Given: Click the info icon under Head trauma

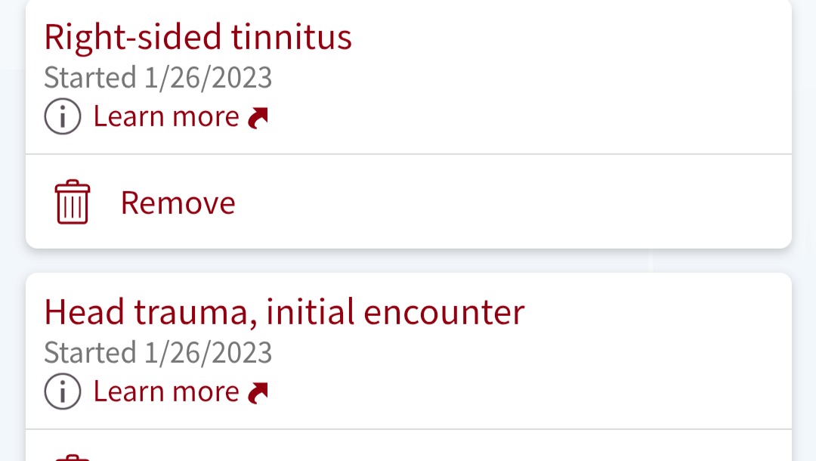Looking at the screenshot, I should [x=62, y=392].
